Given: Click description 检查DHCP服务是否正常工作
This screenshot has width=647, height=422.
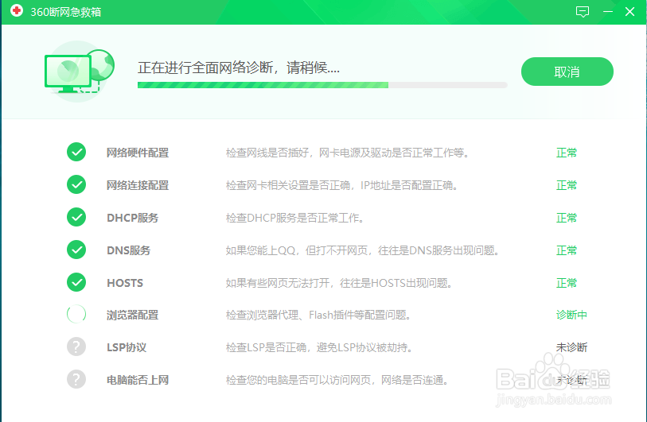Looking at the screenshot, I should coord(294,218).
